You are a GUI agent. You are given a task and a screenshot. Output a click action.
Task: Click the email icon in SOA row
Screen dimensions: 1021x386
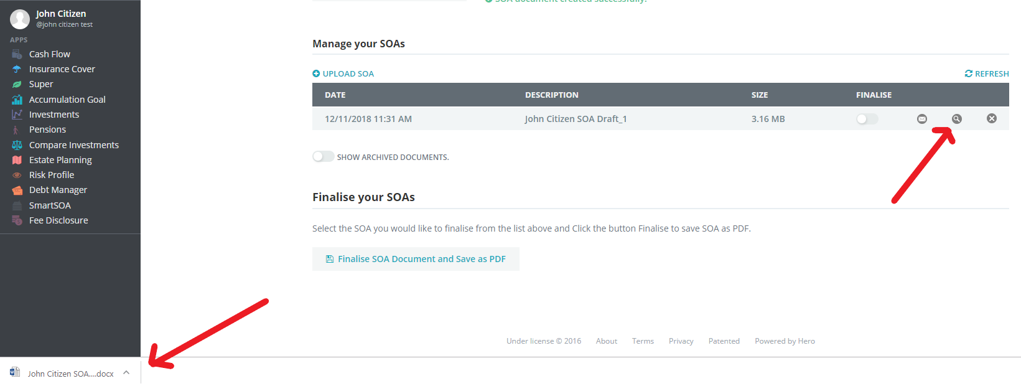click(x=921, y=119)
